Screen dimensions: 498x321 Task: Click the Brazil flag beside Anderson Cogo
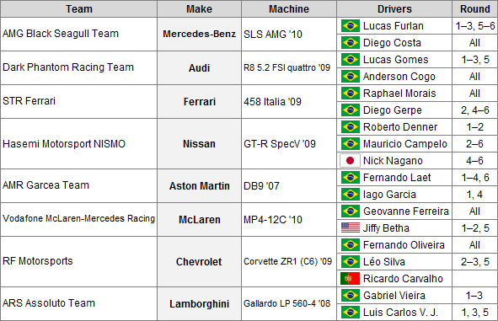pyautogui.click(x=351, y=76)
